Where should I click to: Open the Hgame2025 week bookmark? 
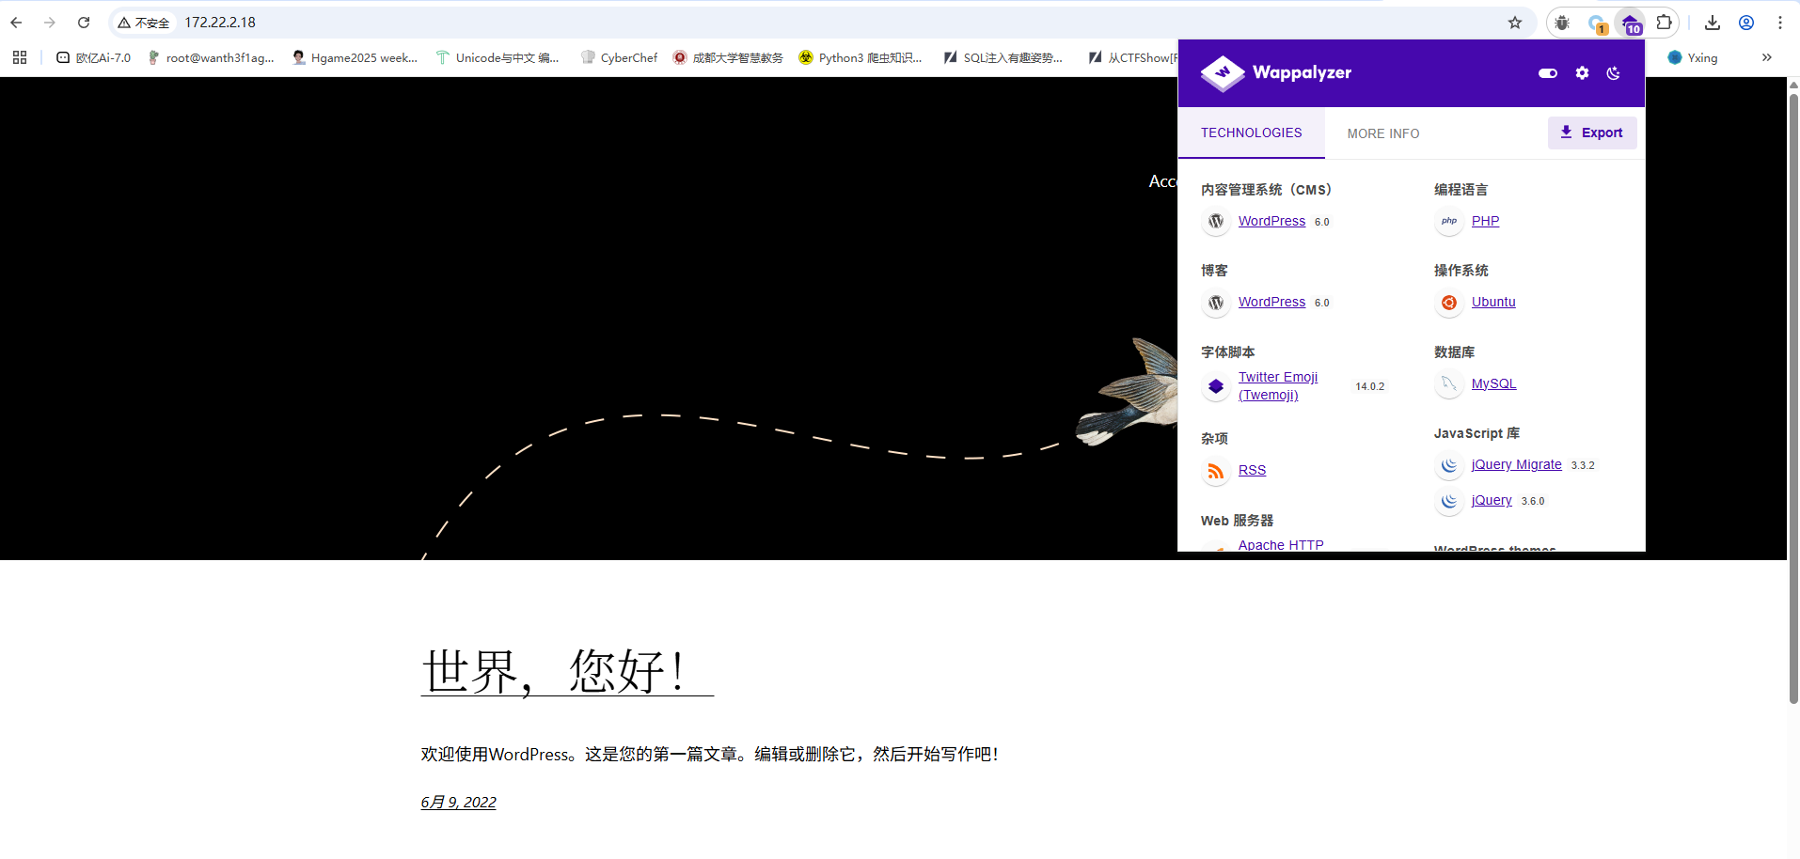pos(355,57)
